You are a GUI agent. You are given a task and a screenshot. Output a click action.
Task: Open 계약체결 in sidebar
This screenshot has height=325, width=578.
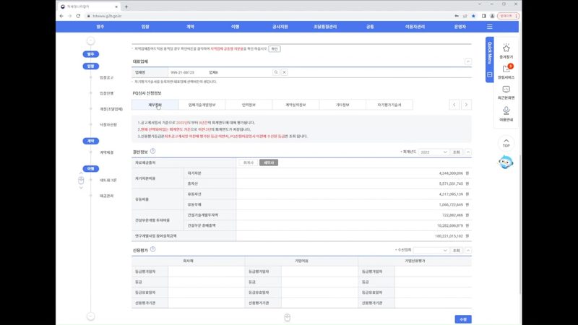[106, 152]
